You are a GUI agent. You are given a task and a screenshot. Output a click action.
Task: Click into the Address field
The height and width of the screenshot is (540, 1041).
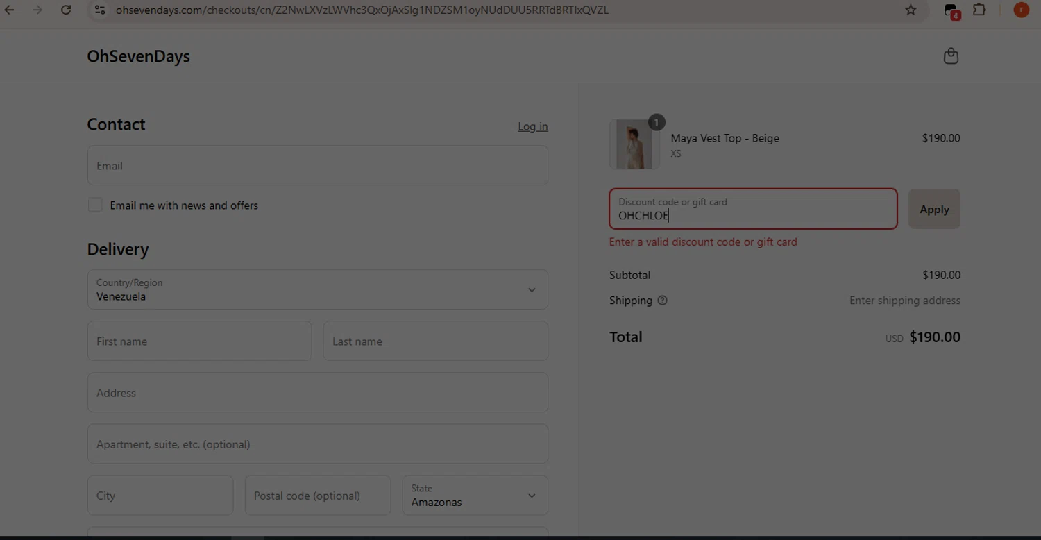[317, 392]
